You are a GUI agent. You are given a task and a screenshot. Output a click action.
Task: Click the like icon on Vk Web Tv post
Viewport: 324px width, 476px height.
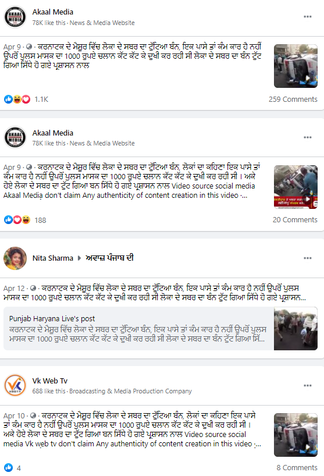(9, 467)
